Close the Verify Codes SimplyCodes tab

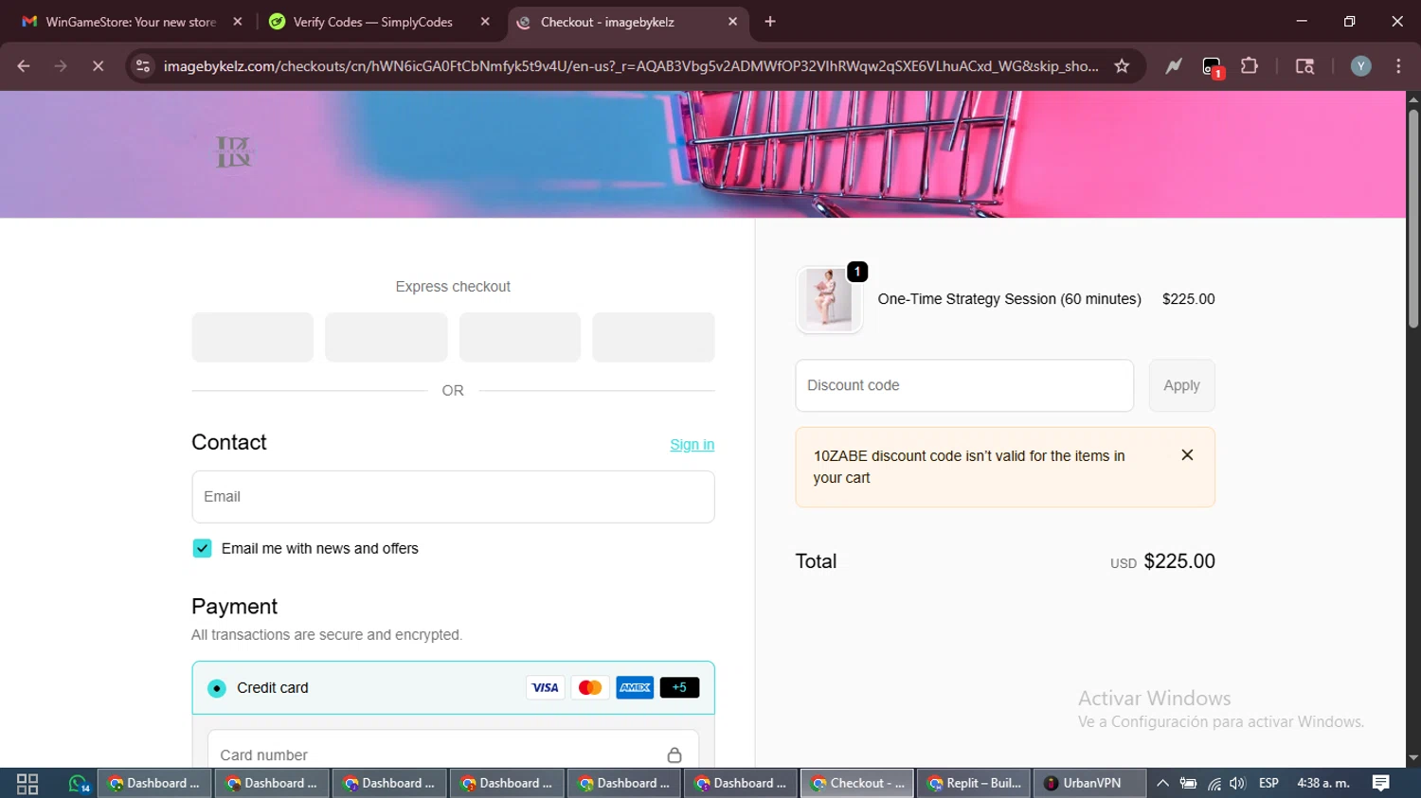click(x=485, y=22)
